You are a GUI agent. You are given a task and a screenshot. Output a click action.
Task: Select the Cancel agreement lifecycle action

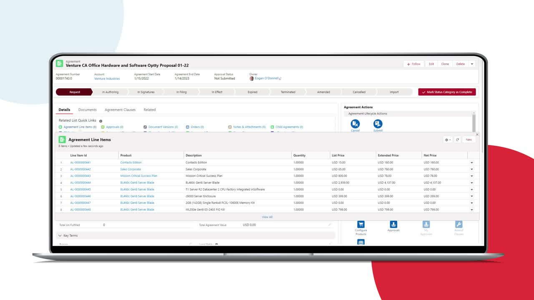(355, 124)
